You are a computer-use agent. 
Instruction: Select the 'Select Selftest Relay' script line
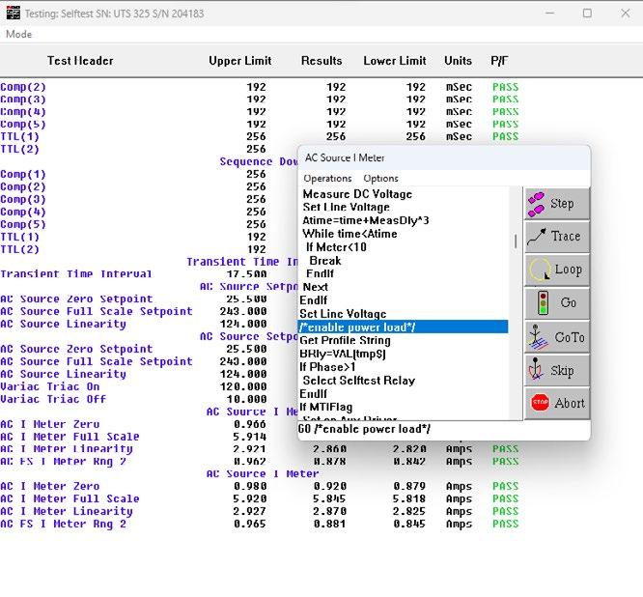pos(358,381)
